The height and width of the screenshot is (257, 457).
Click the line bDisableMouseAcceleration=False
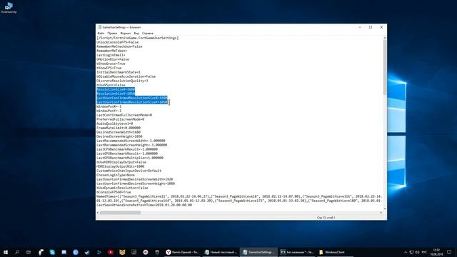(x=126, y=76)
